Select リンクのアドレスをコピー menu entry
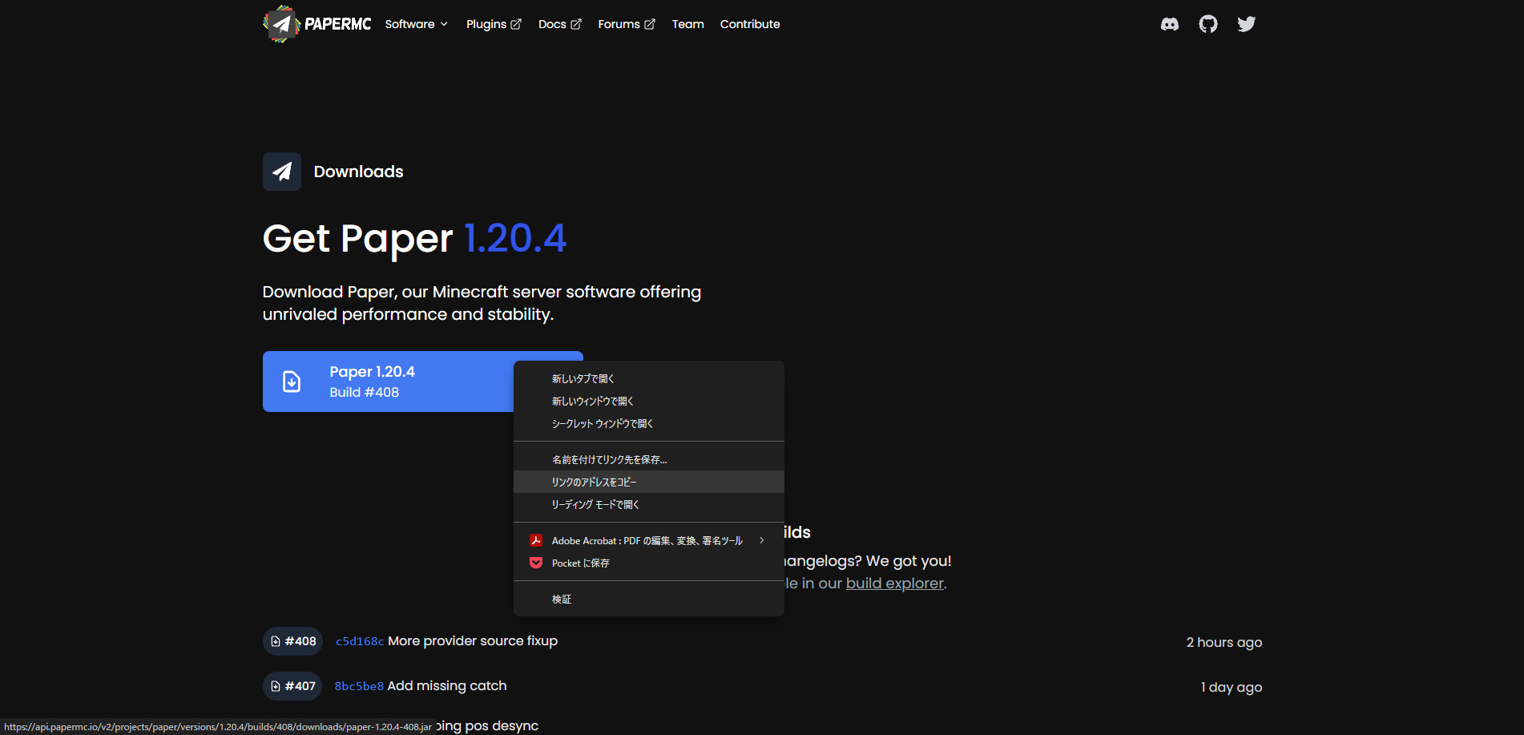Screen dimensions: 1524x735 click(649, 482)
